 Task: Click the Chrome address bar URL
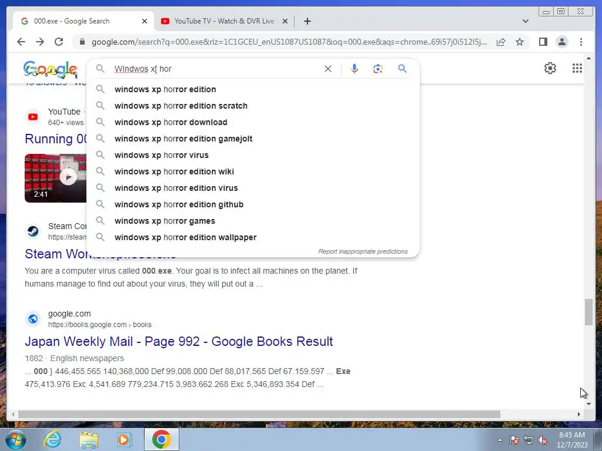point(289,42)
